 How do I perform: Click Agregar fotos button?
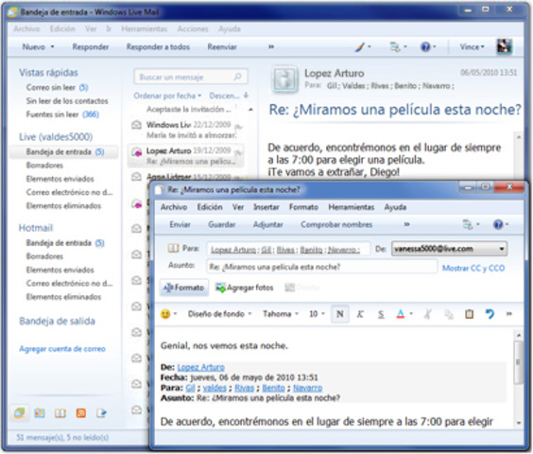tap(245, 288)
